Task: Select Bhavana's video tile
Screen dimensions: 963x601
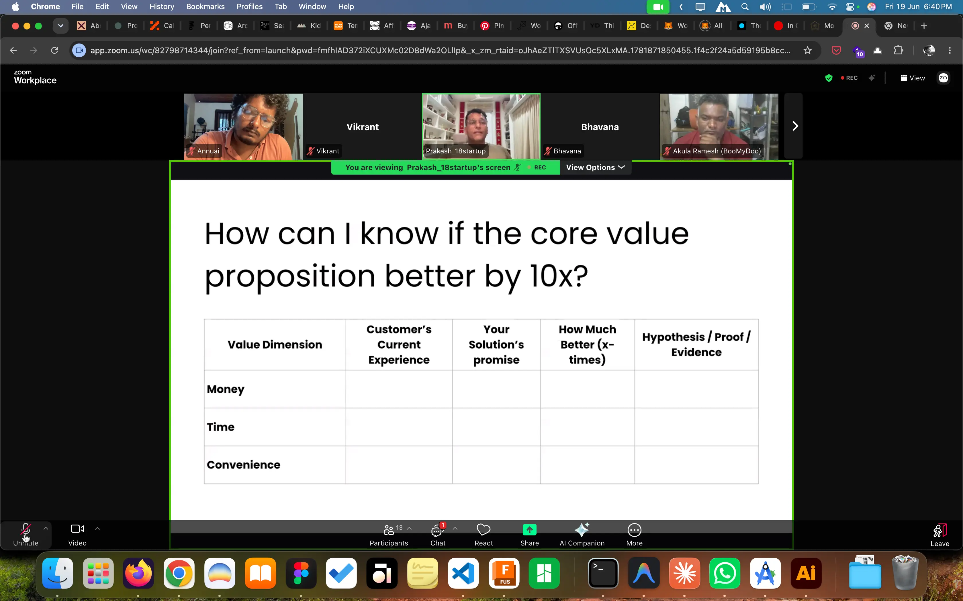Action: click(600, 126)
